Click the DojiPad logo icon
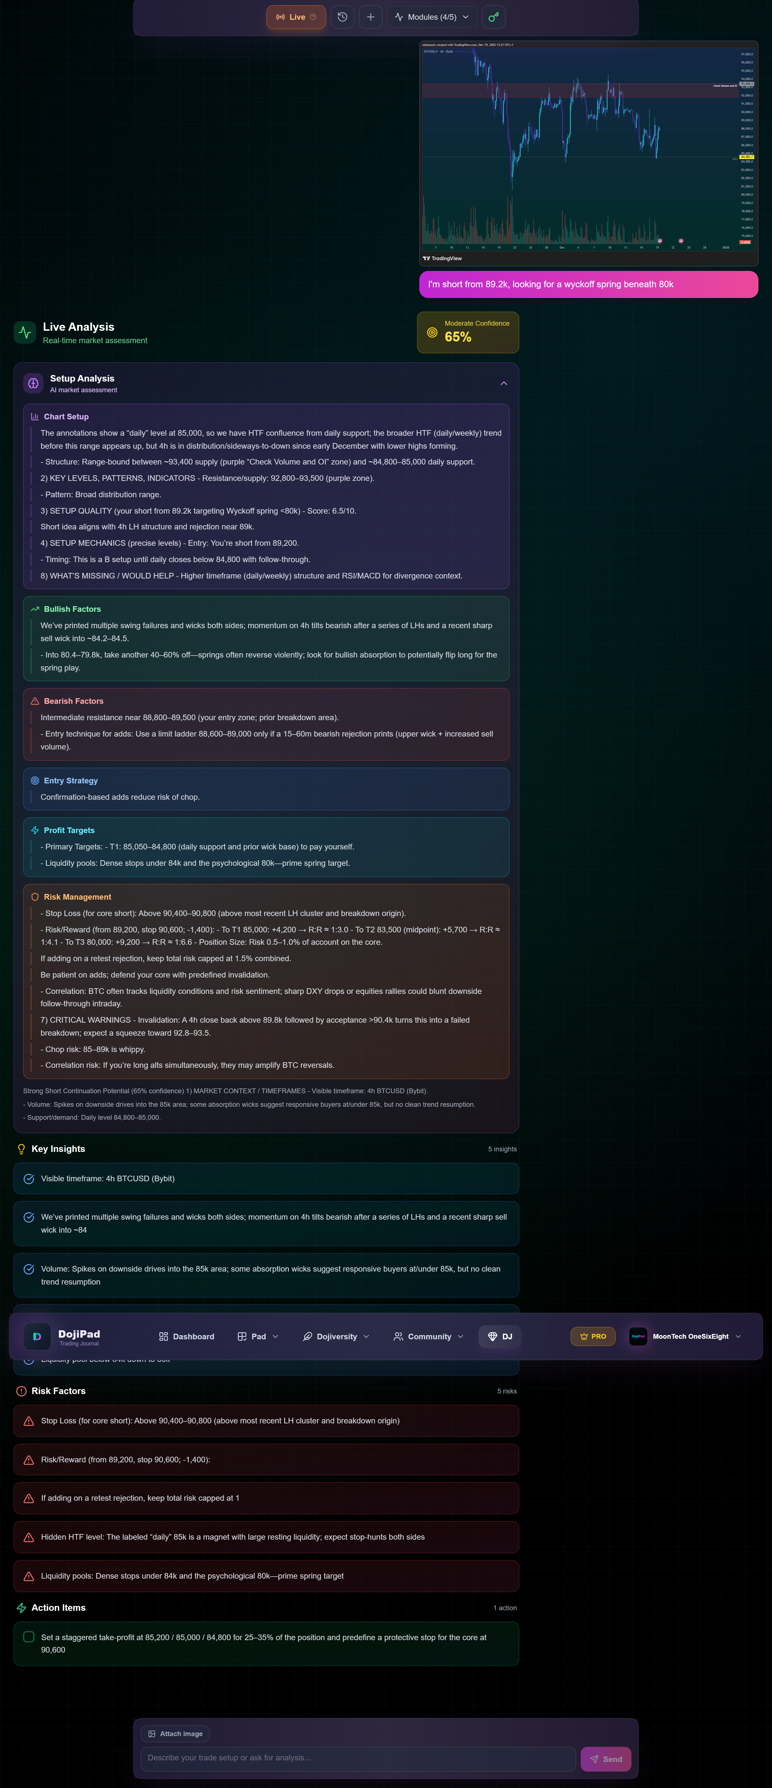 [x=37, y=1336]
